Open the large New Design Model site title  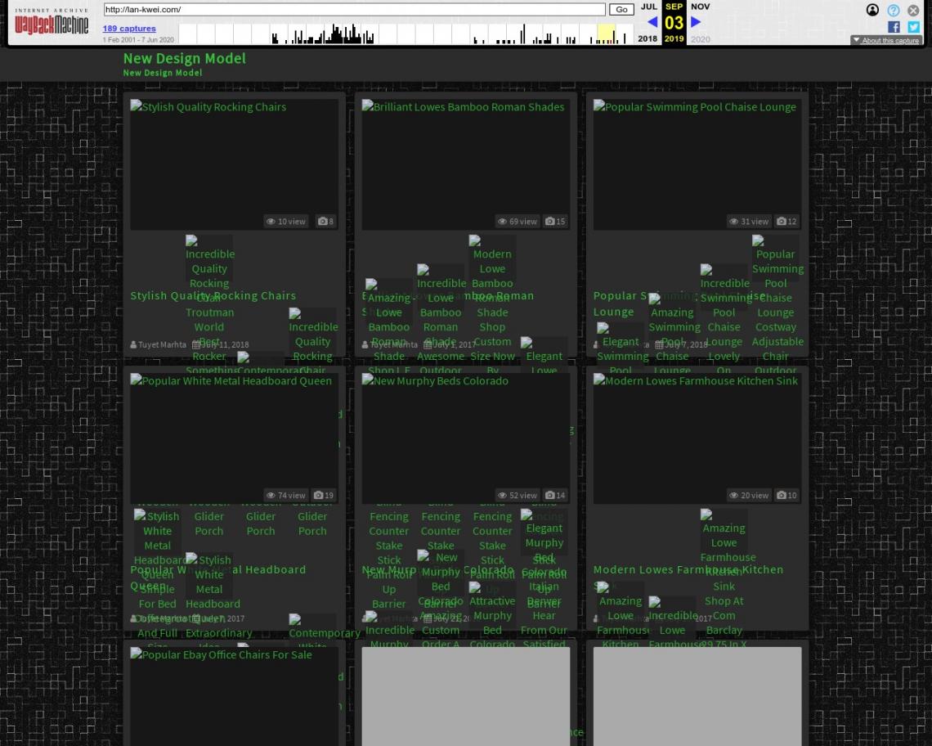click(184, 58)
